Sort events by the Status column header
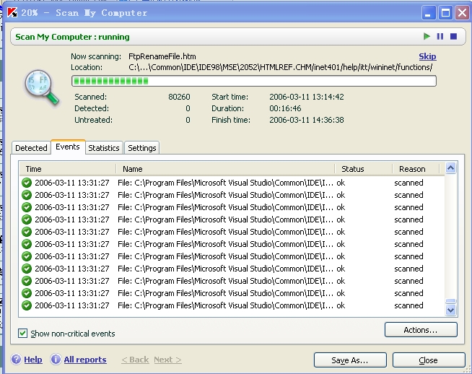This screenshot has width=472, height=374. pos(364,169)
